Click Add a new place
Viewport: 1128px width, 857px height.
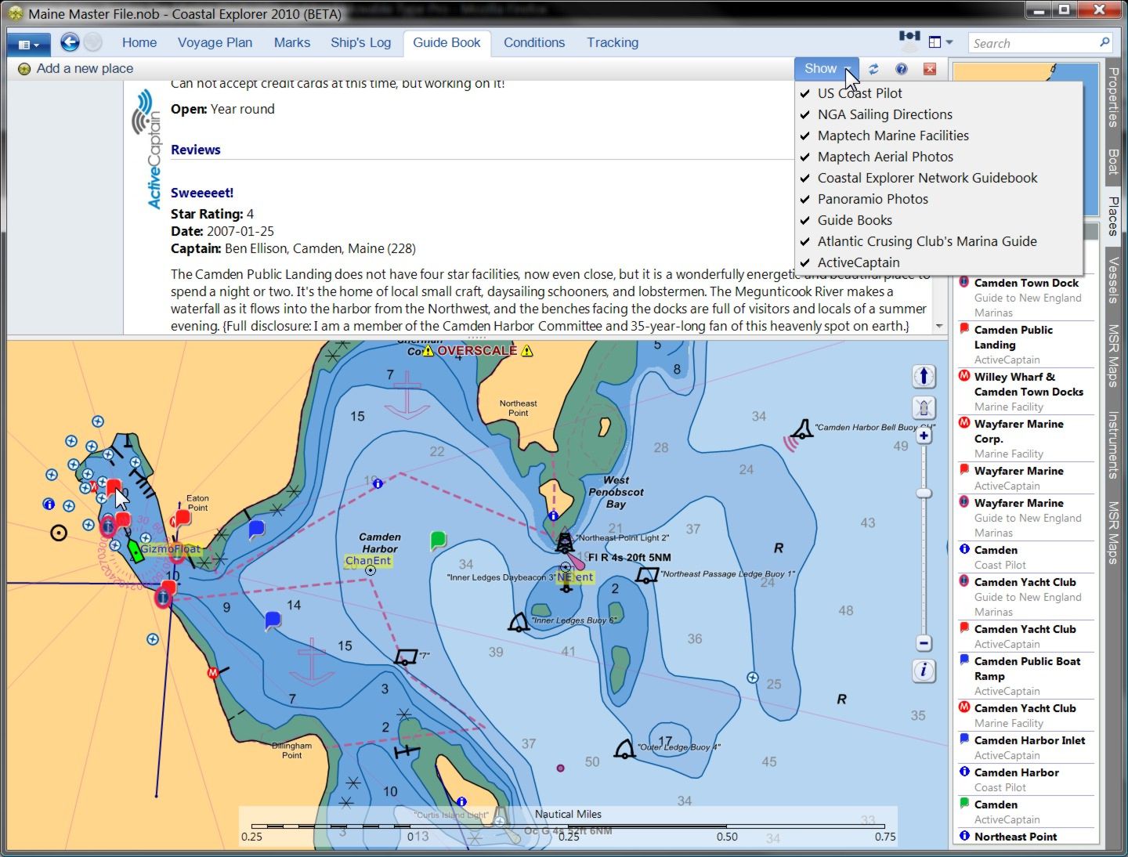coord(76,69)
